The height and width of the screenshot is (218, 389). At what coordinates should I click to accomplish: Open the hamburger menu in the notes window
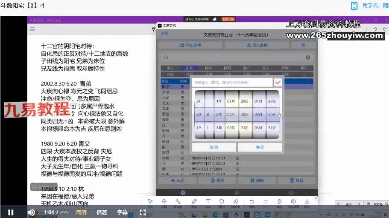tap(32, 29)
